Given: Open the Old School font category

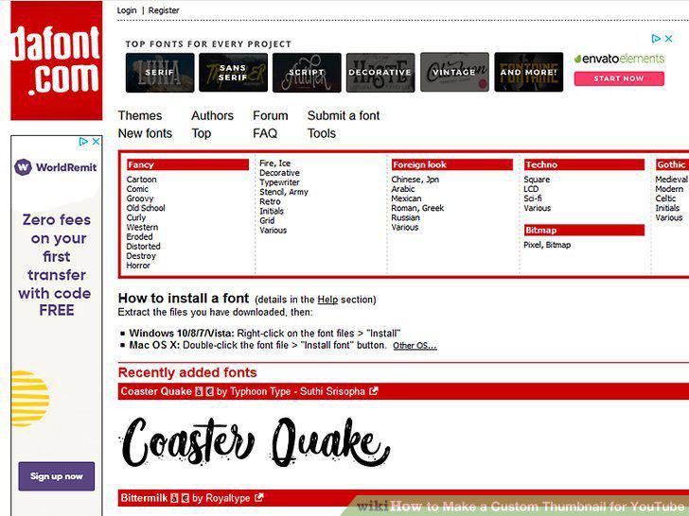Looking at the screenshot, I should pos(146,208).
